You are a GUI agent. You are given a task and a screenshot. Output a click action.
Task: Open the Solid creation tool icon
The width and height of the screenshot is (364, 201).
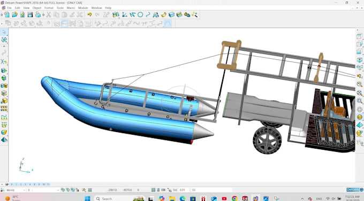(x=171, y=15)
